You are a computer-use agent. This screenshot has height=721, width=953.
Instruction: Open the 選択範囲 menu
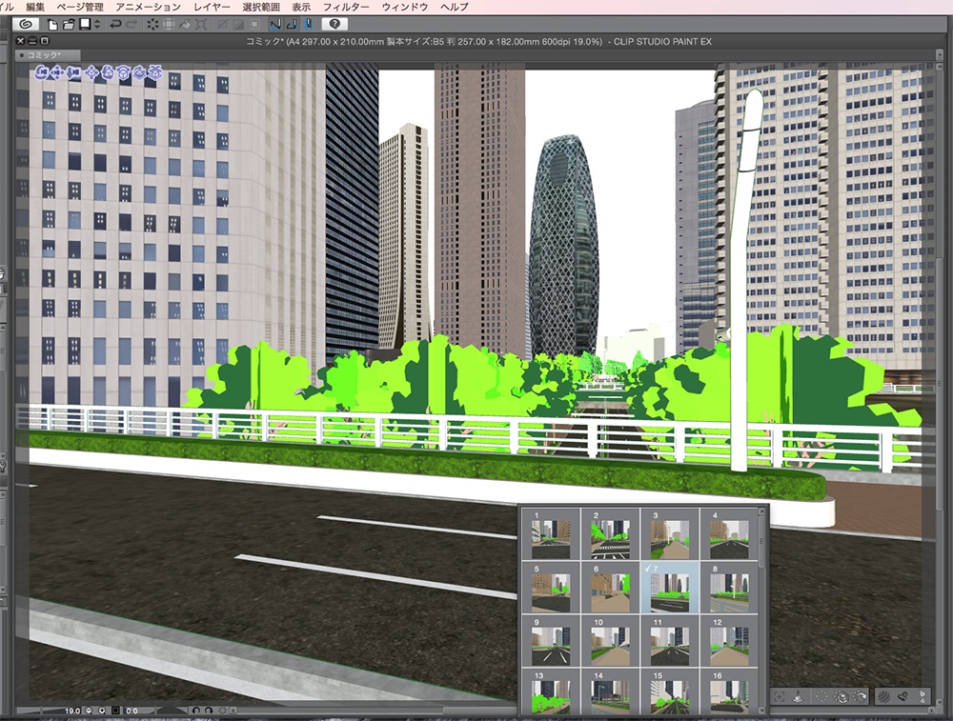[261, 8]
